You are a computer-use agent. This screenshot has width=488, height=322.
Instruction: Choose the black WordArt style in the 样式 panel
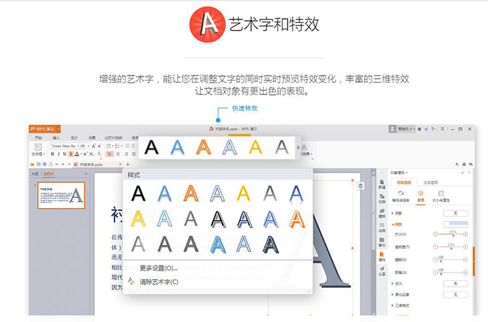point(138,193)
